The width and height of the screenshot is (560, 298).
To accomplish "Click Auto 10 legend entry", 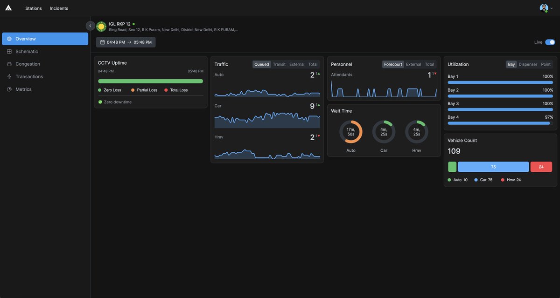I will coord(458,180).
